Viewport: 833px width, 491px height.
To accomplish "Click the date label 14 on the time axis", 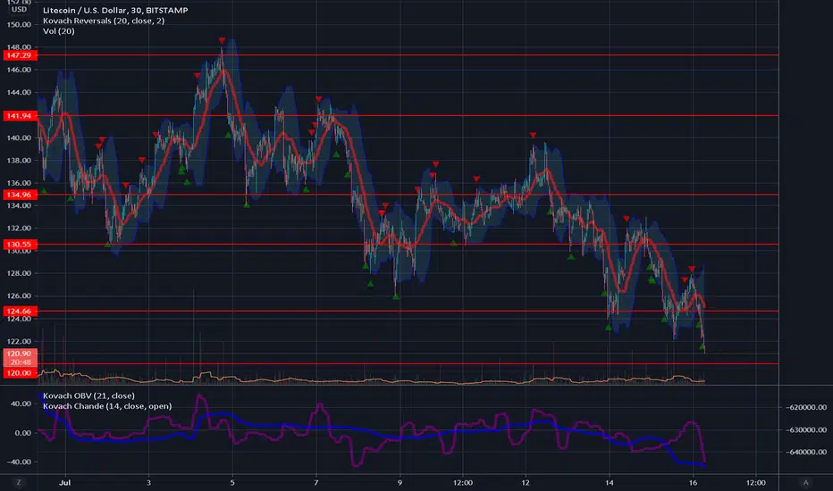I will pyautogui.click(x=609, y=483).
